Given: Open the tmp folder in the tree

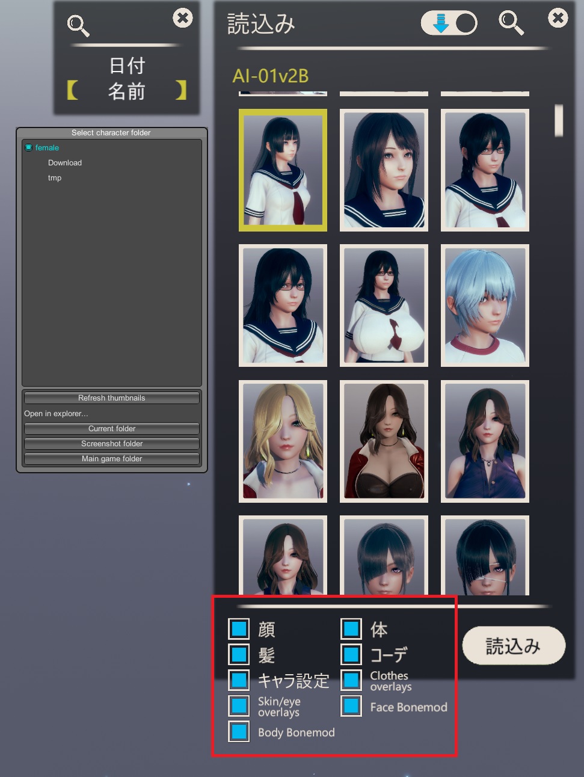Looking at the screenshot, I should click(x=55, y=178).
